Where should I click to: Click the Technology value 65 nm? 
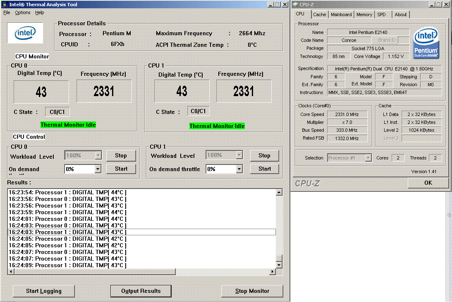point(339,56)
